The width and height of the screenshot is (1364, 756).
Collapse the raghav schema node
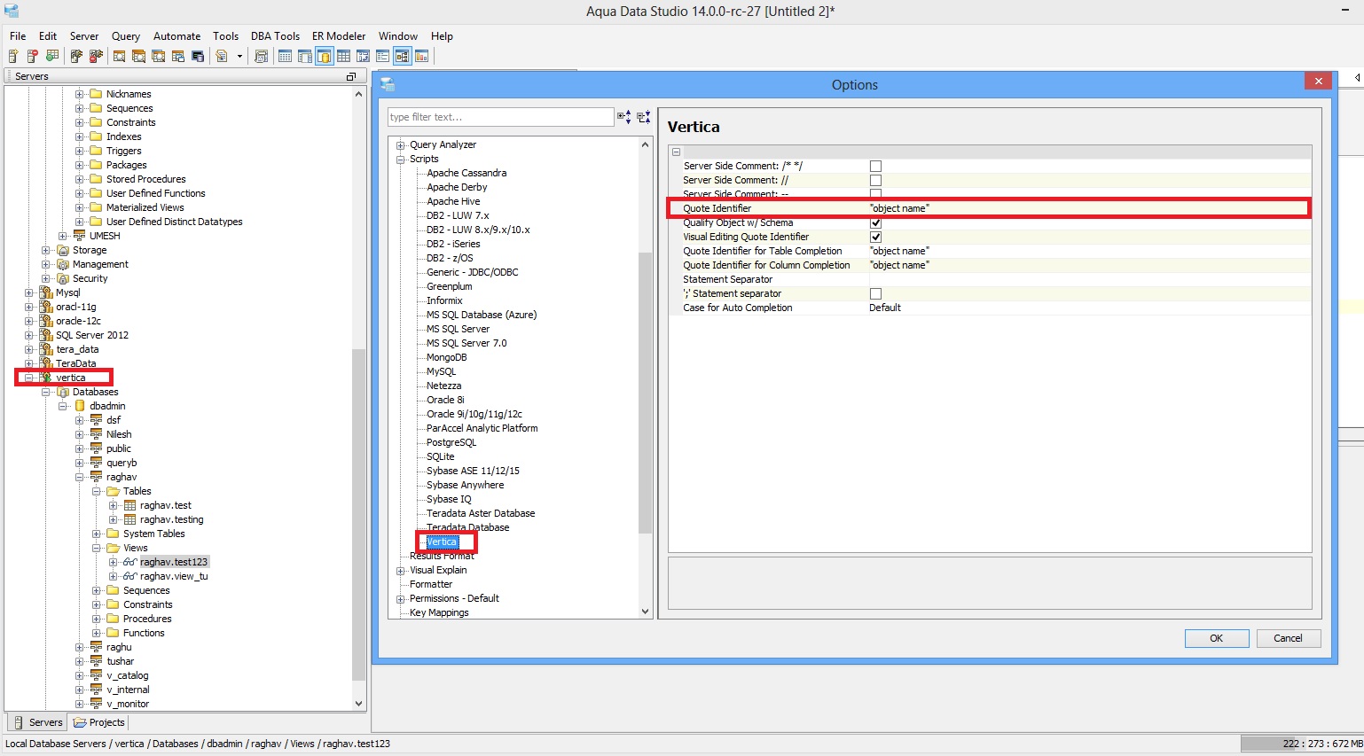(x=80, y=477)
